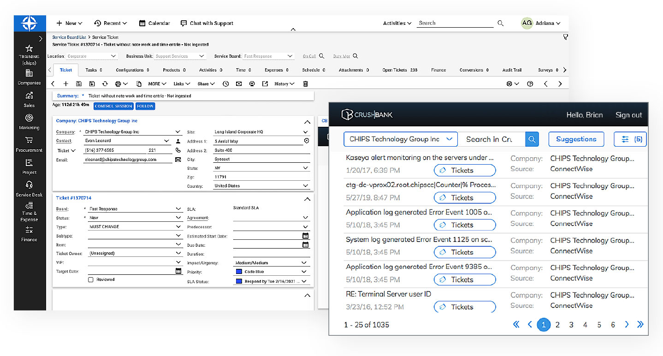Open the Links dropdown in toolbar
This screenshot has height=356, width=663.
pos(182,84)
